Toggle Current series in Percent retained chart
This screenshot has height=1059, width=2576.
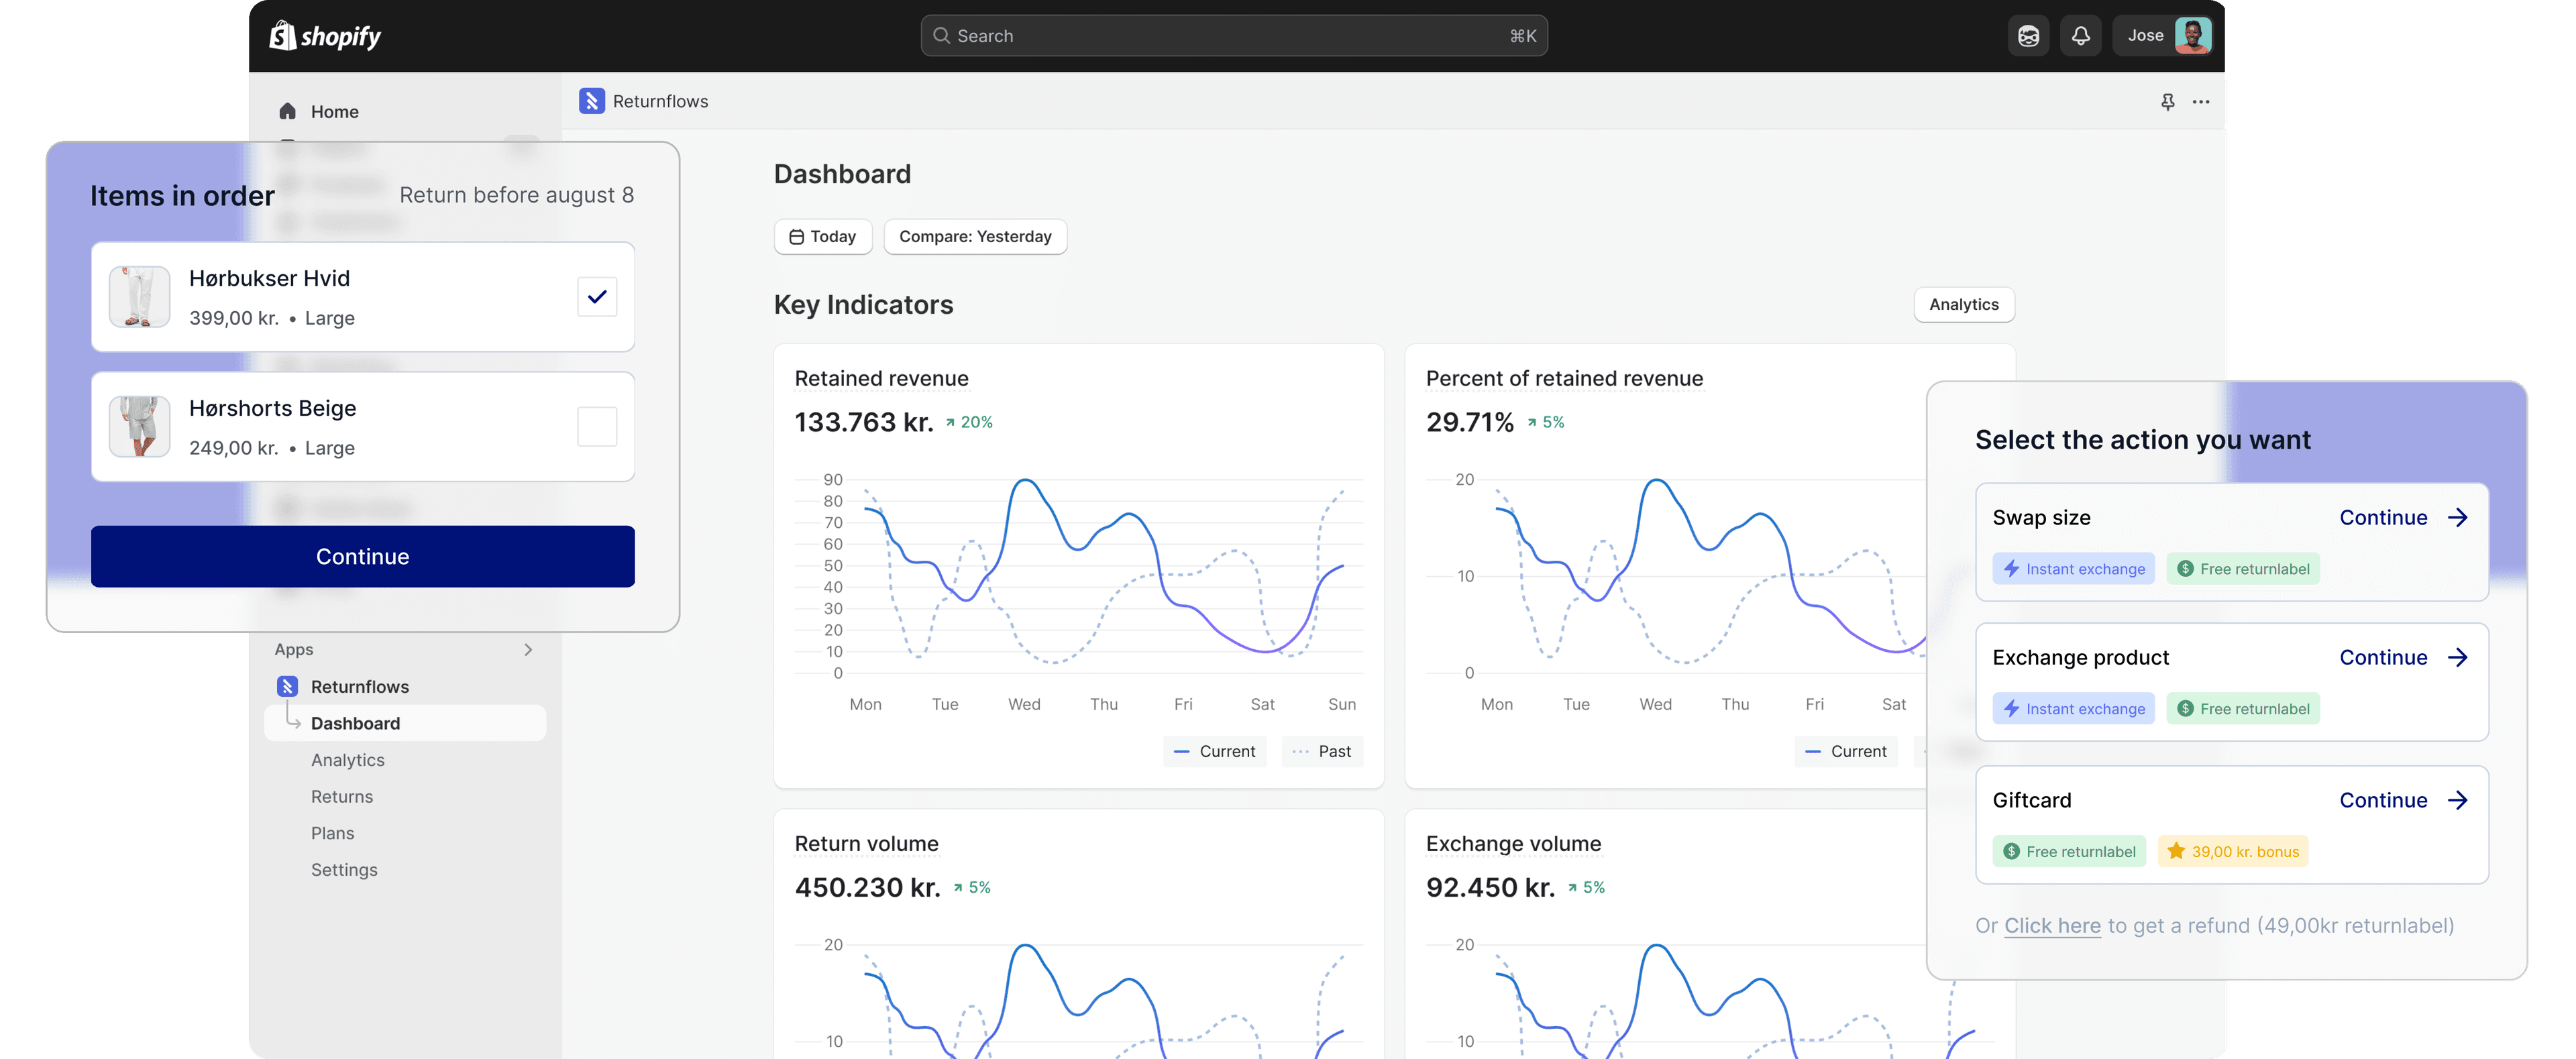[x=1846, y=751]
